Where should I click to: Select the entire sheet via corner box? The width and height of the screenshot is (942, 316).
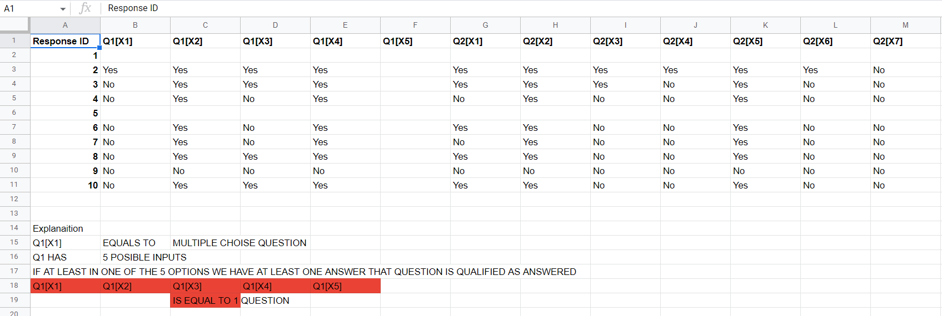click(14, 25)
